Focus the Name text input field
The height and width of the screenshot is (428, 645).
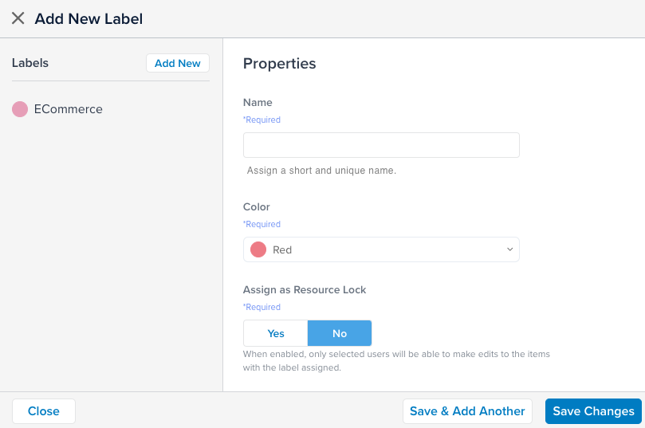click(x=381, y=145)
